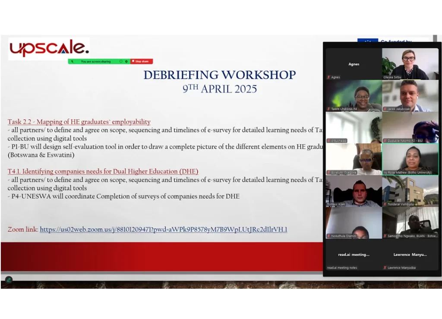The width and height of the screenshot is (442, 319).
Task: Click the Task 2.2 Mapping heading
Action: (x=79, y=122)
